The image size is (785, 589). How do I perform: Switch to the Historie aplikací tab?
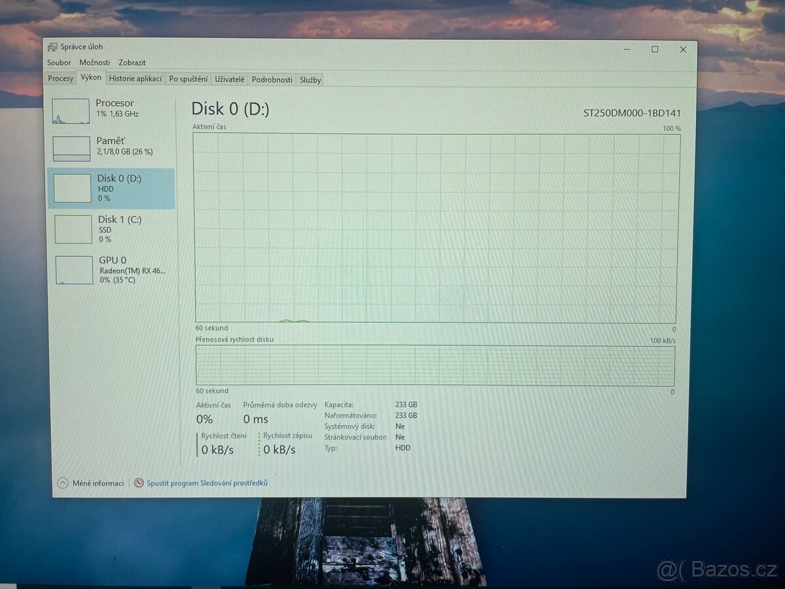click(135, 79)
